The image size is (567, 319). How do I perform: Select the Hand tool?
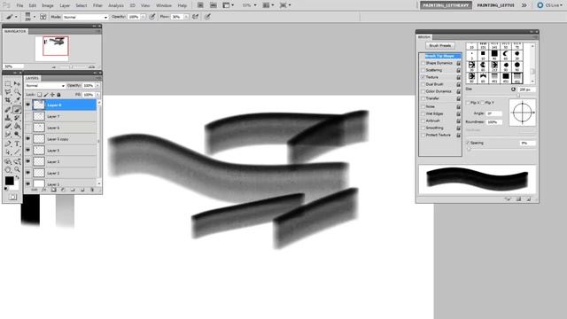pos(8,169)
